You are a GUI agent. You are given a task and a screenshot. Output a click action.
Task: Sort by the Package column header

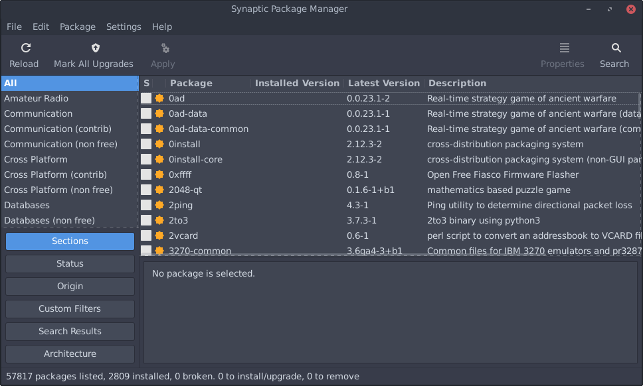coord(191,83)
